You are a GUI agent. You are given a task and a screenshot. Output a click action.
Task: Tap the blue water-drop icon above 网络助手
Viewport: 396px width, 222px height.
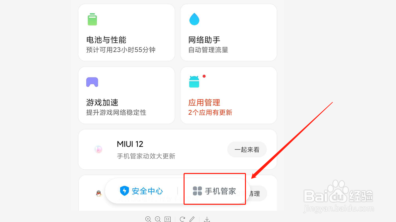tap(194, 19)
